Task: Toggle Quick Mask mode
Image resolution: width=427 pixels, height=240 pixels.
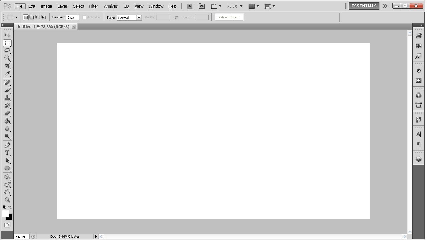Action: [7, 225]
